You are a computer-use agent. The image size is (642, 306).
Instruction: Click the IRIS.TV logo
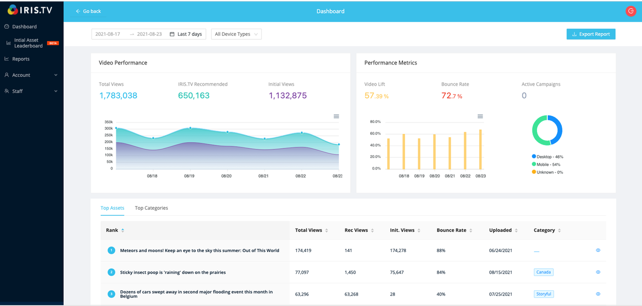click(30, 10)
